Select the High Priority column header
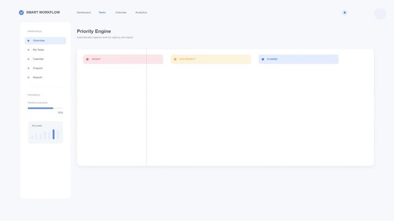 [211, 59]
